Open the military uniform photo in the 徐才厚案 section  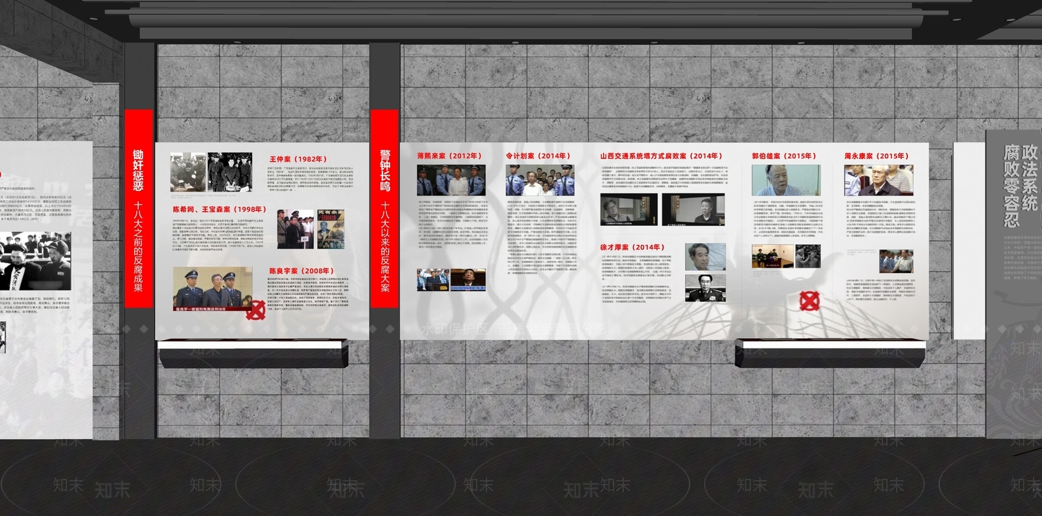705,288
